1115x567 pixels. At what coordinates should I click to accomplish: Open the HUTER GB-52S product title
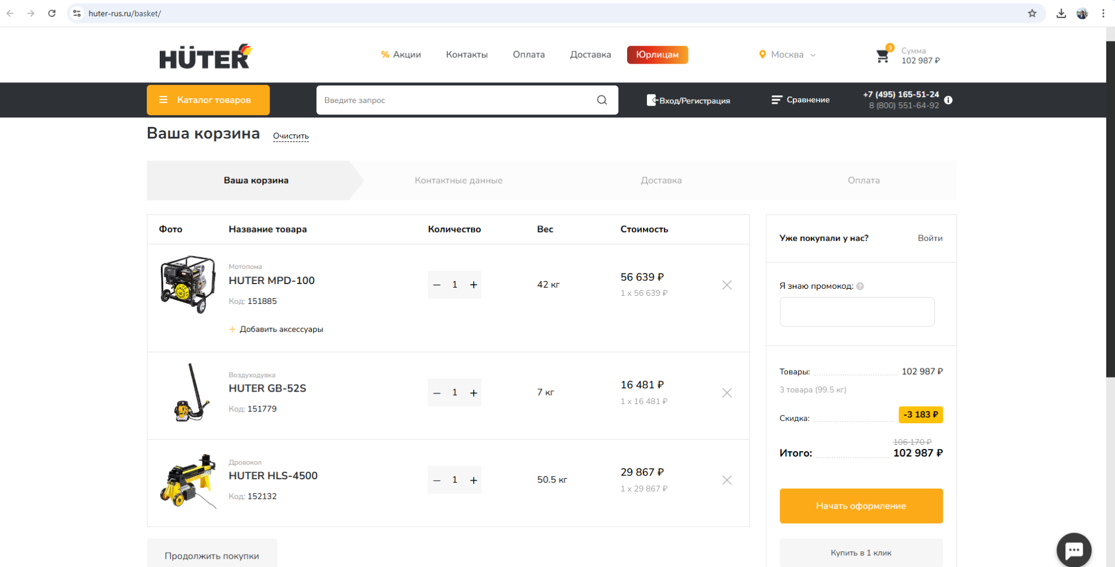point(267,388)
